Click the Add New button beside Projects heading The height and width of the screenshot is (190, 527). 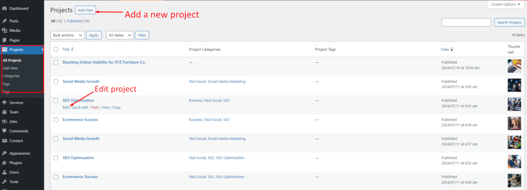point(85,10)
